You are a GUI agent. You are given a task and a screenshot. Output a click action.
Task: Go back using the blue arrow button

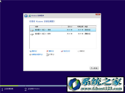26,16
